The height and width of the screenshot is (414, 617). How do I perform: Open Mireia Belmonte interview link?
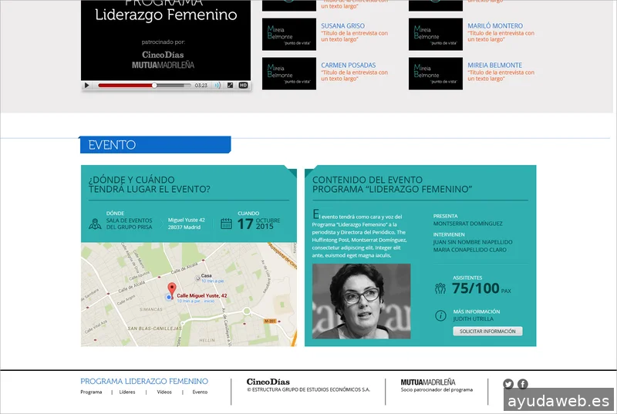click(x=494, y=65)
